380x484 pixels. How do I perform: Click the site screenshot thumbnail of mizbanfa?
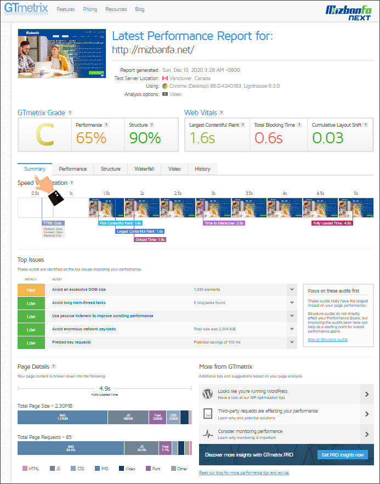61,53
